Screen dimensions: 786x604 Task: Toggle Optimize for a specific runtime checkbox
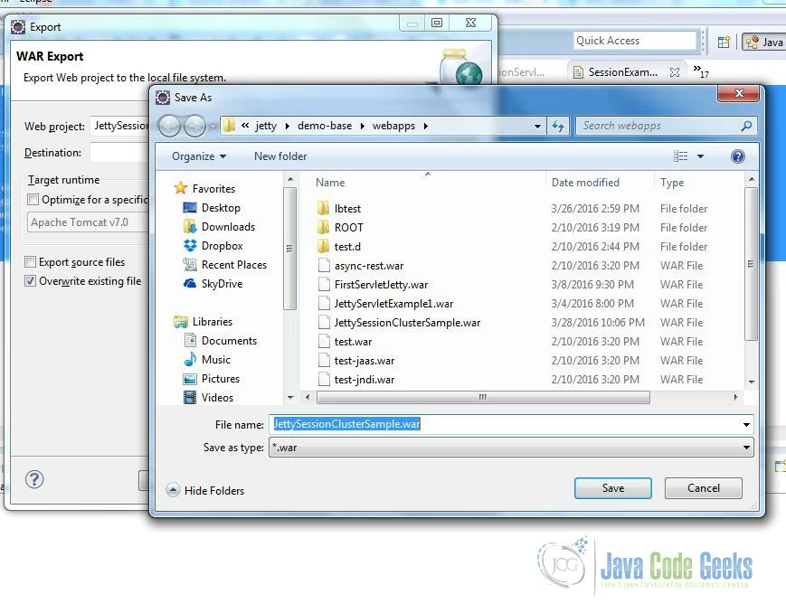click(x=33, y=200)
